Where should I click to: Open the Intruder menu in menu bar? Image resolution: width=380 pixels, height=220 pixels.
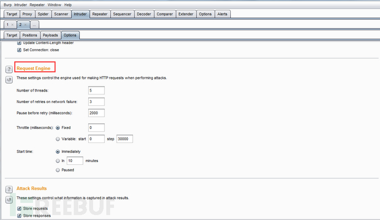pyautogui.click(x=20, y=5)
